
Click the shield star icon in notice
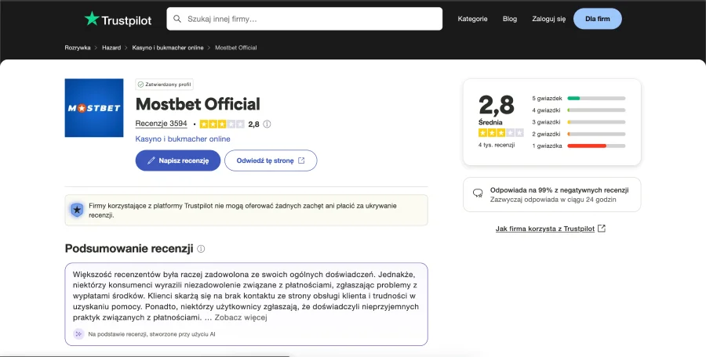click(77, 210)
